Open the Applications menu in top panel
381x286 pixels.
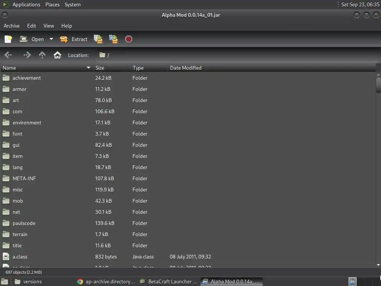coord(26,4)
